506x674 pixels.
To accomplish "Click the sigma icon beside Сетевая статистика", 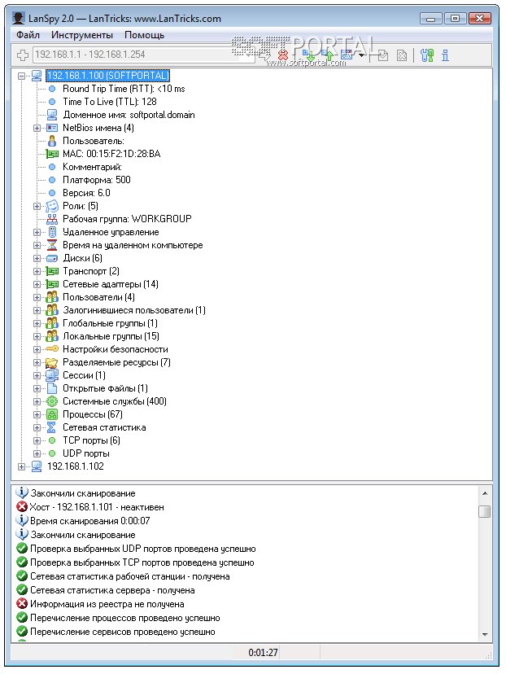I will 52,427.
